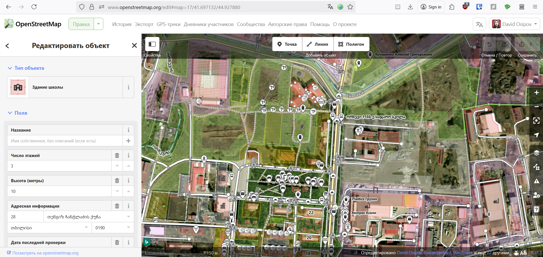
Task: Open the map issues warning icon
Action: [x=536, y=181]
